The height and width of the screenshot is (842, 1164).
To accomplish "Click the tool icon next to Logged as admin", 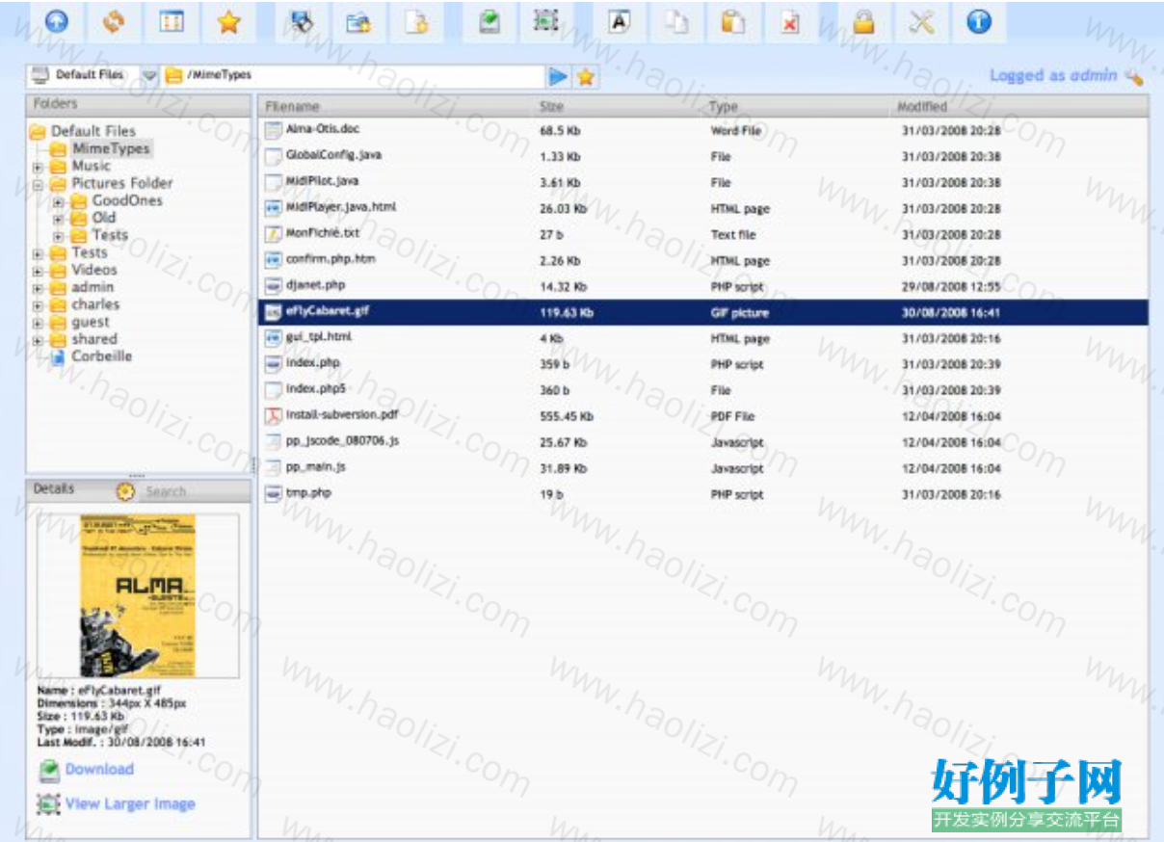I will pos(1133,77).
